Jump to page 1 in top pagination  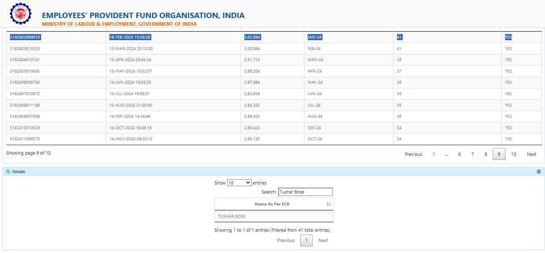coord(434,154)
